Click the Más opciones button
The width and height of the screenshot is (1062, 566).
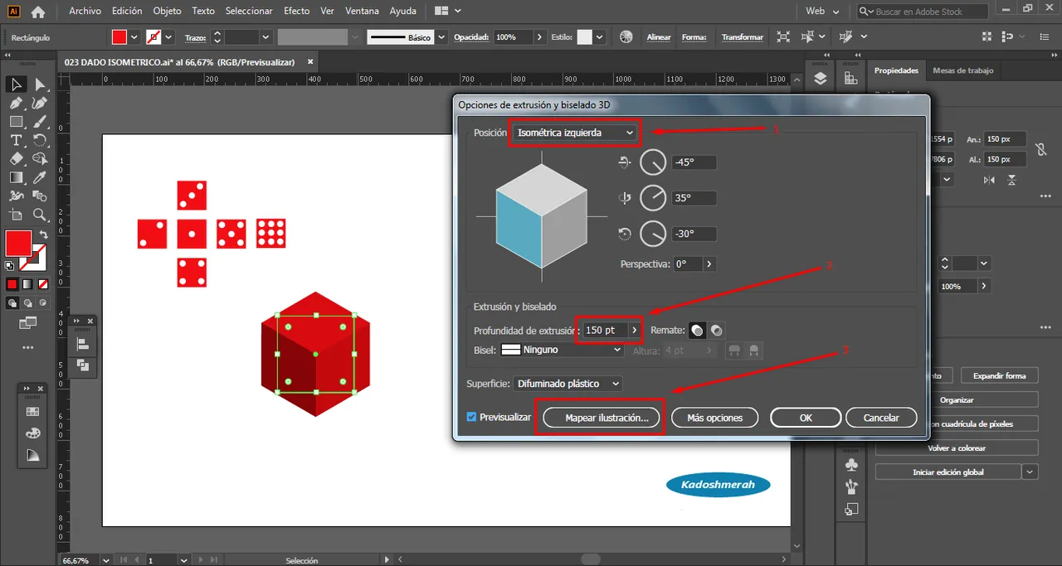pos(714,418)
